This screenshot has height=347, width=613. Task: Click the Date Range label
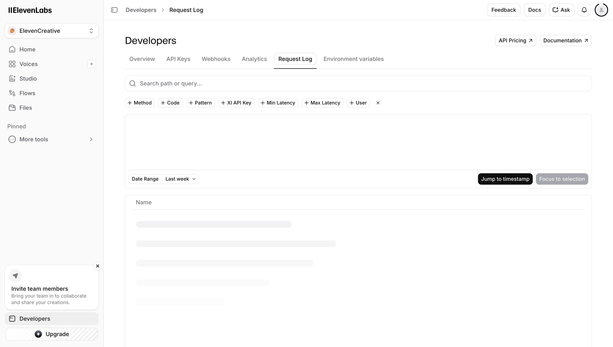click(145, 179)
